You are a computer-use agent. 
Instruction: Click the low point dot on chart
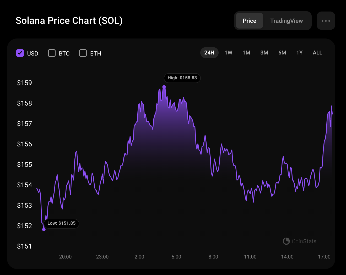pos(44,229)
